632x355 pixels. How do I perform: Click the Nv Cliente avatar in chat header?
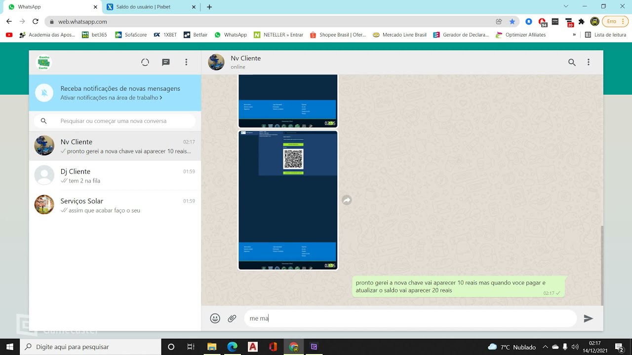click(x=216, y=62)
